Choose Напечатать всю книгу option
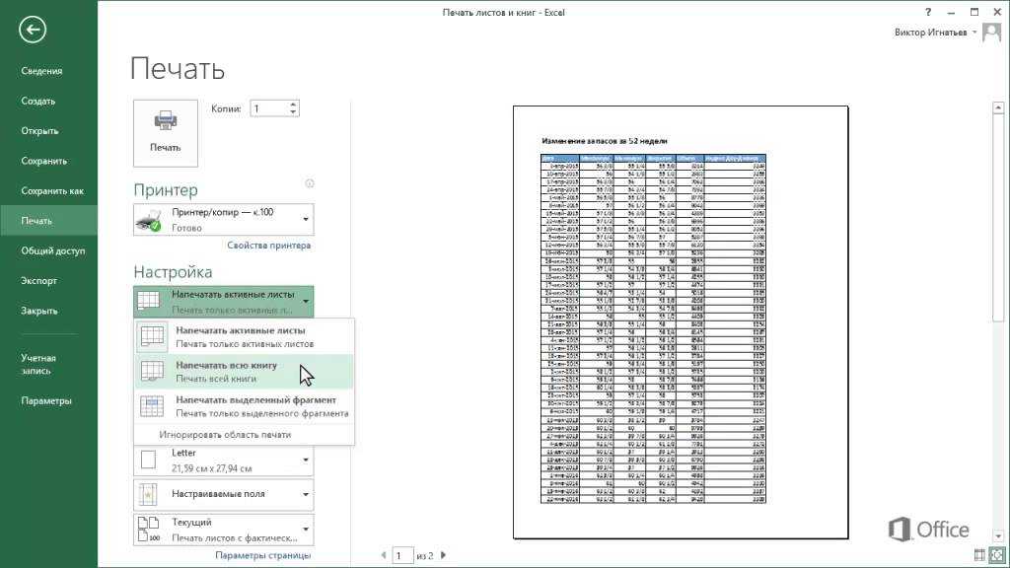The image size is (1010, 568). pos(245,372)
